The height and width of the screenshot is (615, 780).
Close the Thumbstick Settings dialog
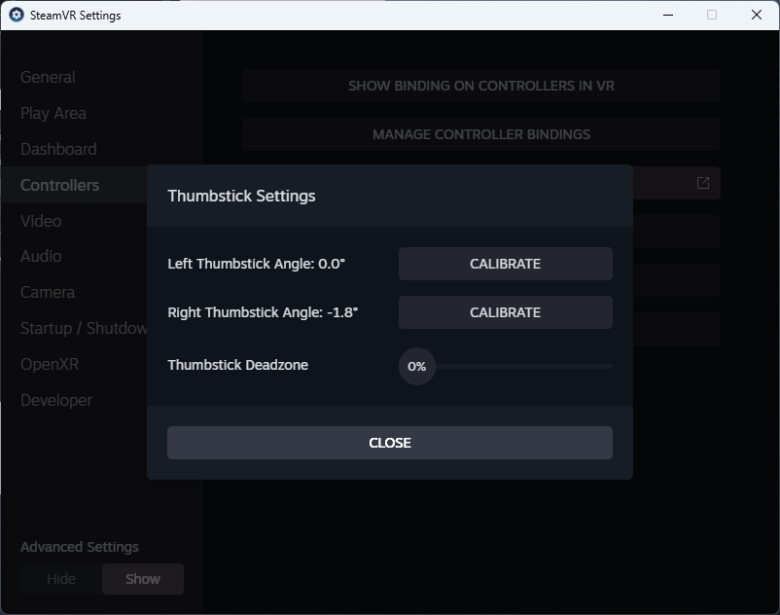point(389,443)
